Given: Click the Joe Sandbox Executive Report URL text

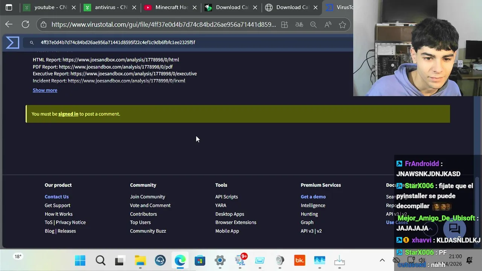Looking at the screenshot, I should tap(133, 73).
